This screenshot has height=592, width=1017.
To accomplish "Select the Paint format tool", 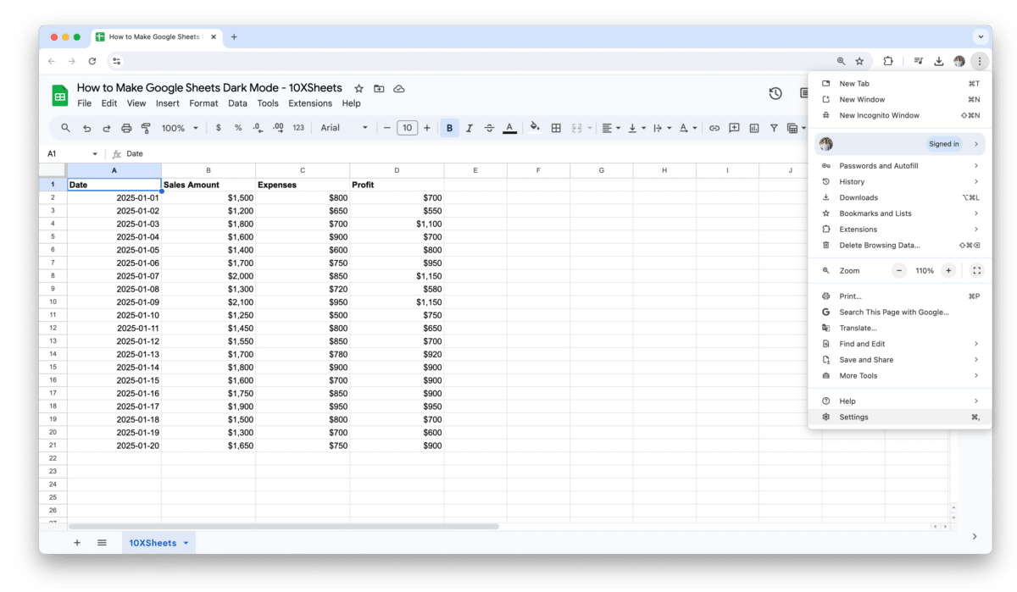I will pyautogui.click(x=146, y=128).
